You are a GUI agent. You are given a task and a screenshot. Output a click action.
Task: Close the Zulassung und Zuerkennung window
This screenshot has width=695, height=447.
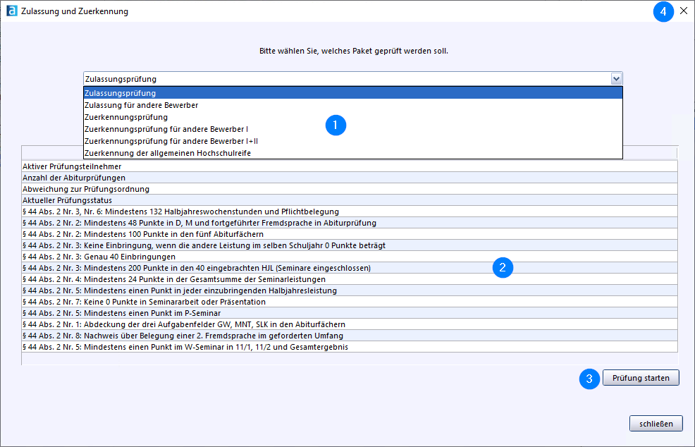684,11
